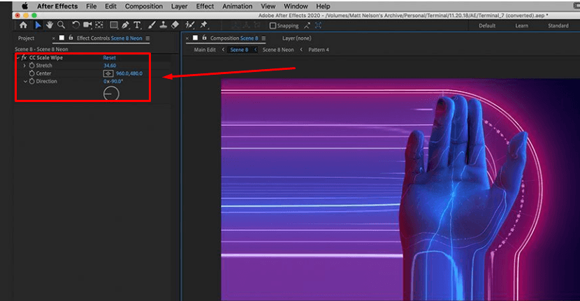Open the Apple menu
The height and width of the screenshot is (301, 580).
coord(24,6)
